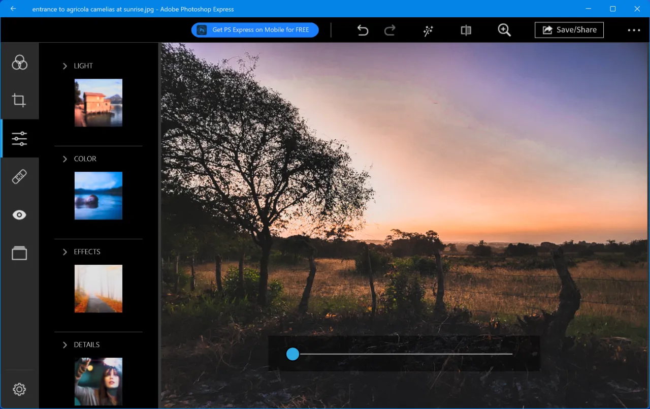Screen dimensions: 650x409
Task: Select the Spot Healing tool
Action: click(x=19, y=176)
